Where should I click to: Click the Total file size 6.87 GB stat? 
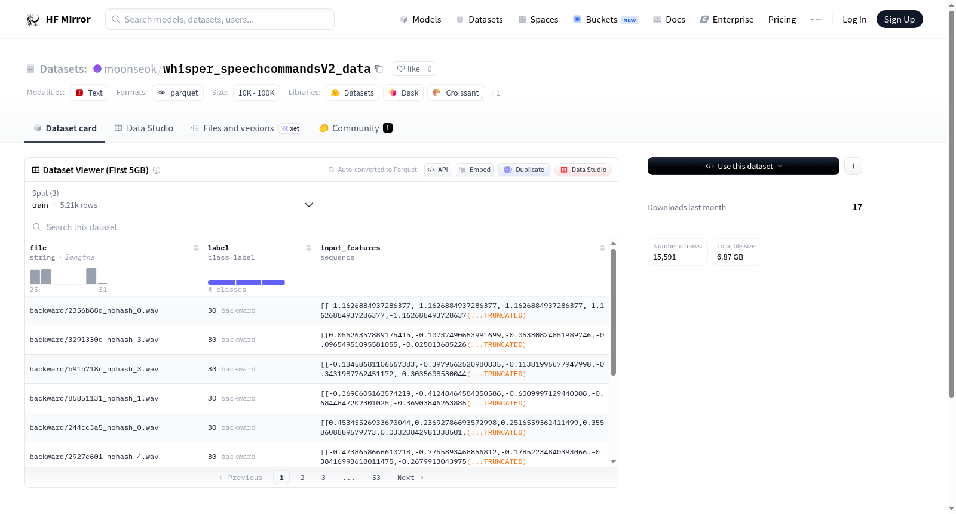pos(737,252)
